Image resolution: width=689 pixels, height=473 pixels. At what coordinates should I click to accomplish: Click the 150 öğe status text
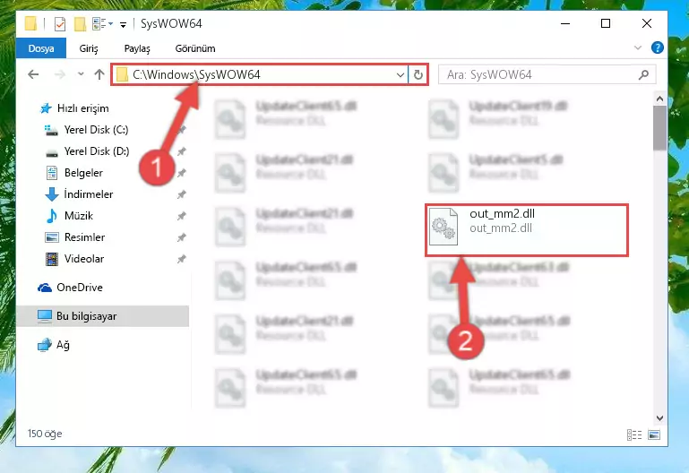point(45,434)
